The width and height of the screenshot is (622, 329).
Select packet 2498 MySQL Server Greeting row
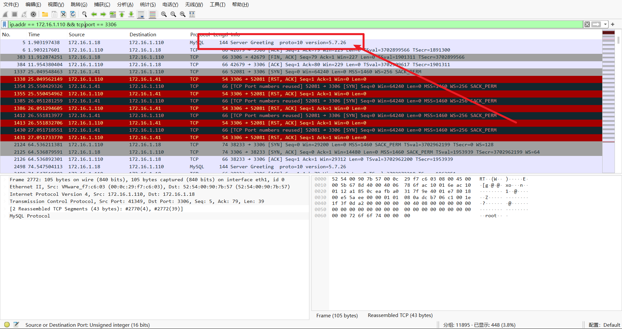pyautogui.click(x=301, y=167)
